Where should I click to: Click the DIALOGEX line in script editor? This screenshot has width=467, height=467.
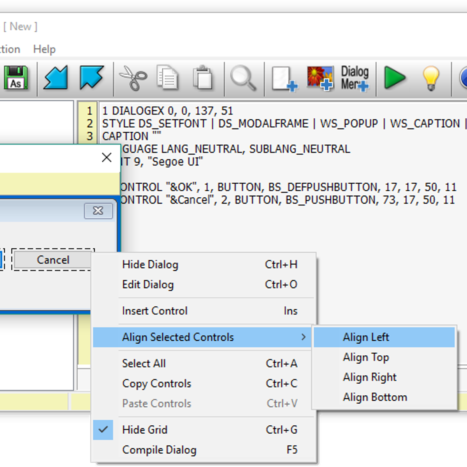pos(167,111)
